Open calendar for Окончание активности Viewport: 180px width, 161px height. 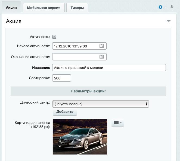click(102, 57)
